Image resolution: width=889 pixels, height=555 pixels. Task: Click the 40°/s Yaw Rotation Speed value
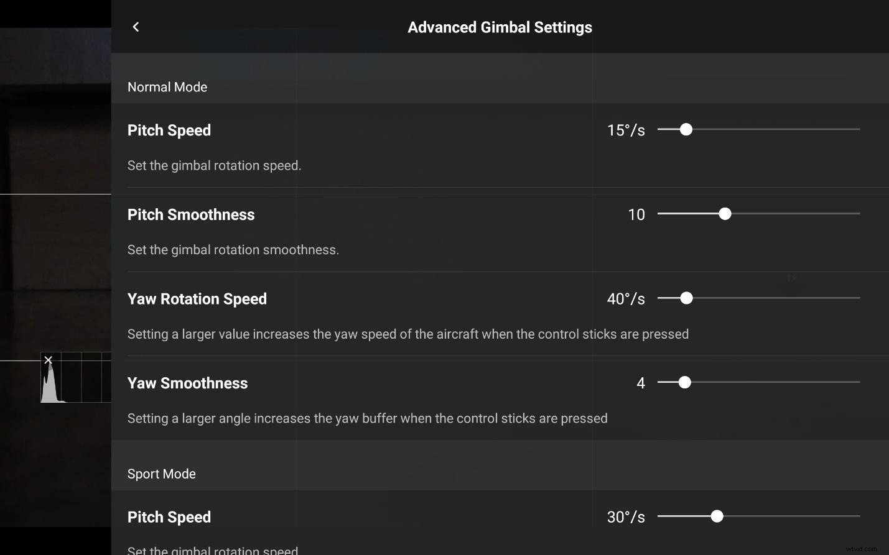626,298
